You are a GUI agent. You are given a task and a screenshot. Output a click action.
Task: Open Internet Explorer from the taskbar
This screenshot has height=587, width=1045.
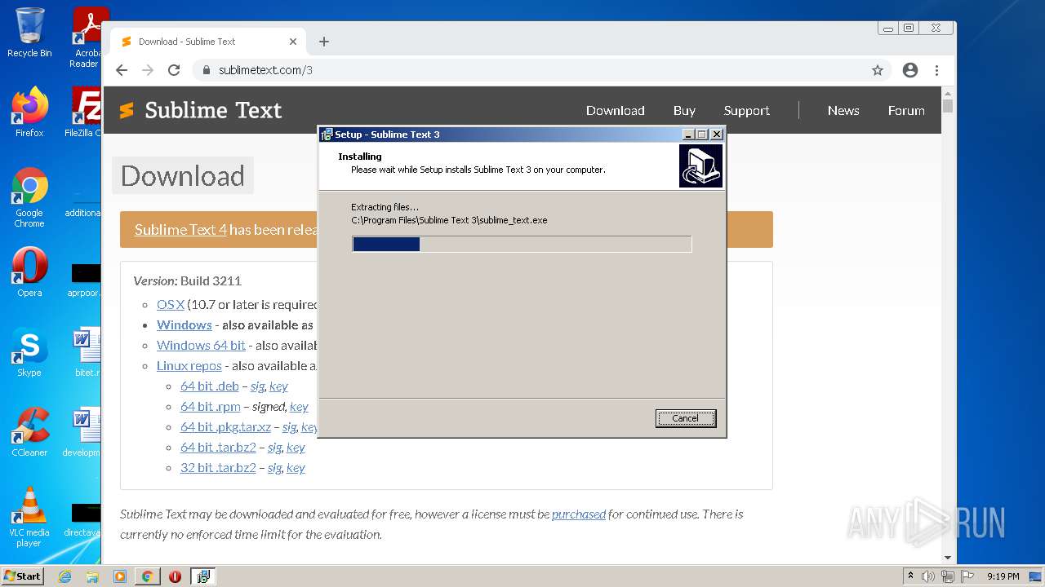click(x=64, y=576)
